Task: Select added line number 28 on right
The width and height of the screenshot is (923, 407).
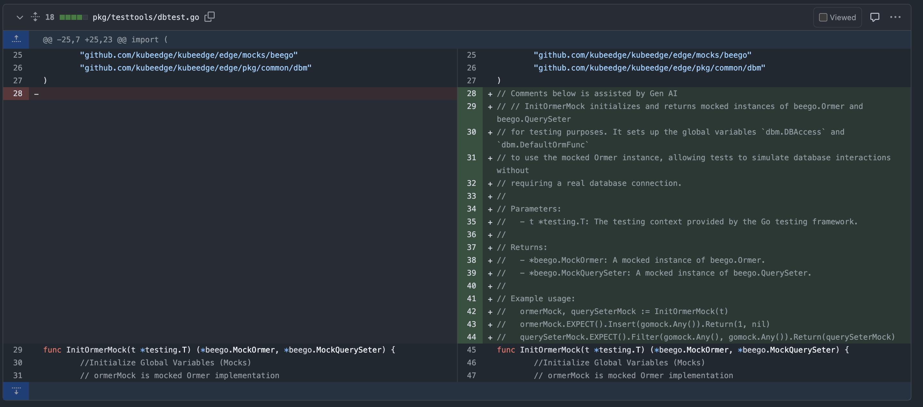Action: [471, 93]
